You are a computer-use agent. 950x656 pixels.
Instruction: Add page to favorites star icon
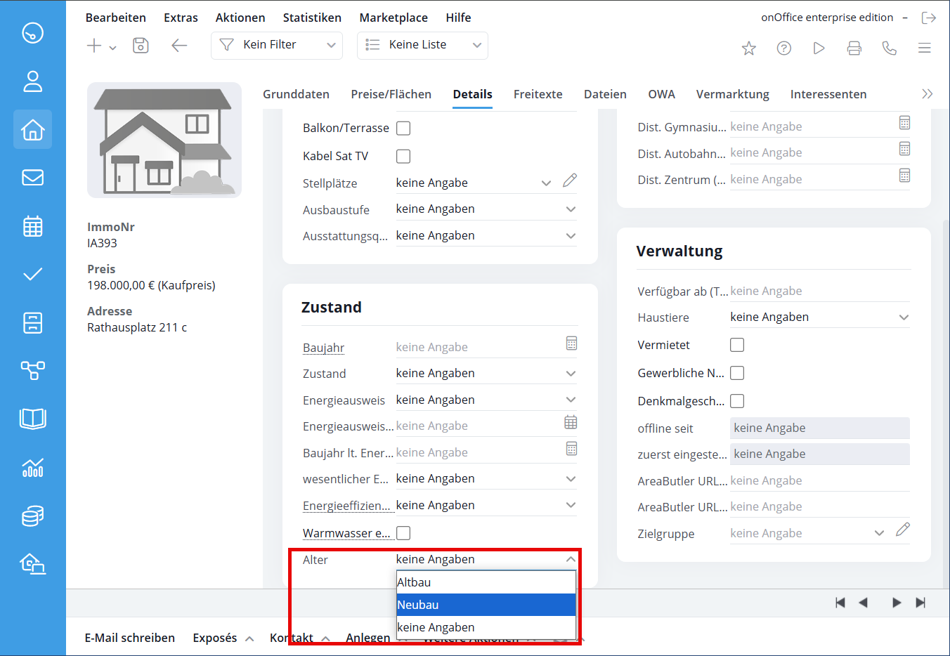pyautogui.click(x=749, y=48)
